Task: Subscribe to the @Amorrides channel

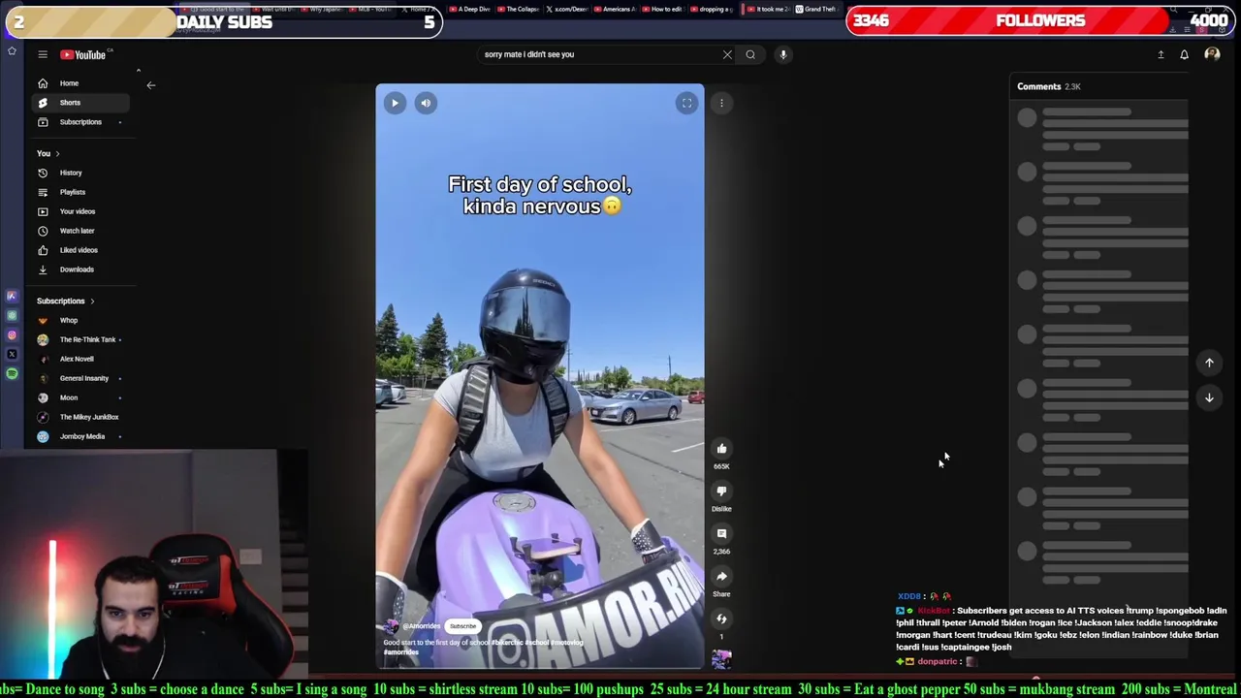Action: (x=463, y=626)
